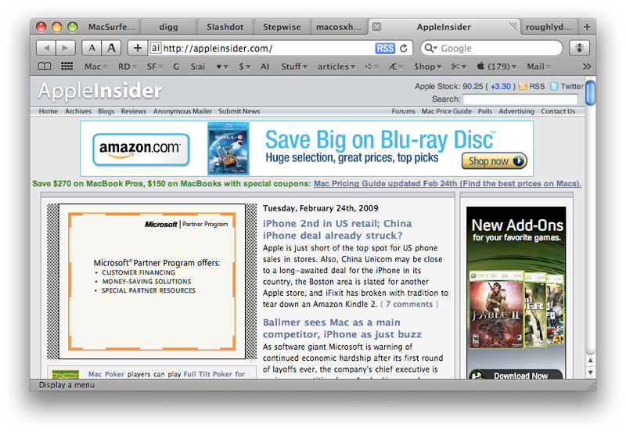626x432 pixels.
Task: Switch to the roughlyd... tab
Action: click(x=549, y=27)
